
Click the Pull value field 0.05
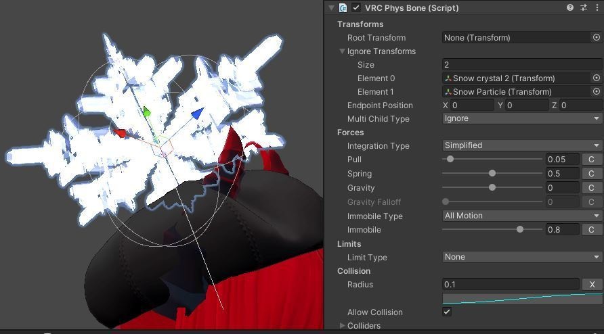563,160
